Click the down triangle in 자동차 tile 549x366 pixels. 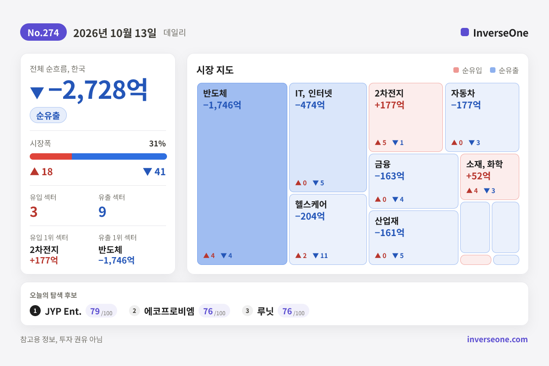point(472,143)
